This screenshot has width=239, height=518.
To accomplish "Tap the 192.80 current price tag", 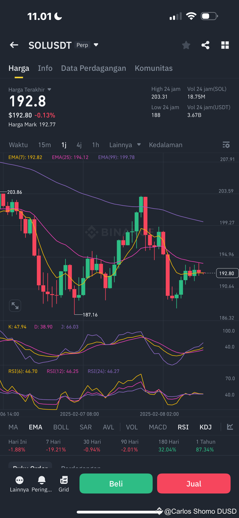I will pyautogui.click(x=227, y=273).
